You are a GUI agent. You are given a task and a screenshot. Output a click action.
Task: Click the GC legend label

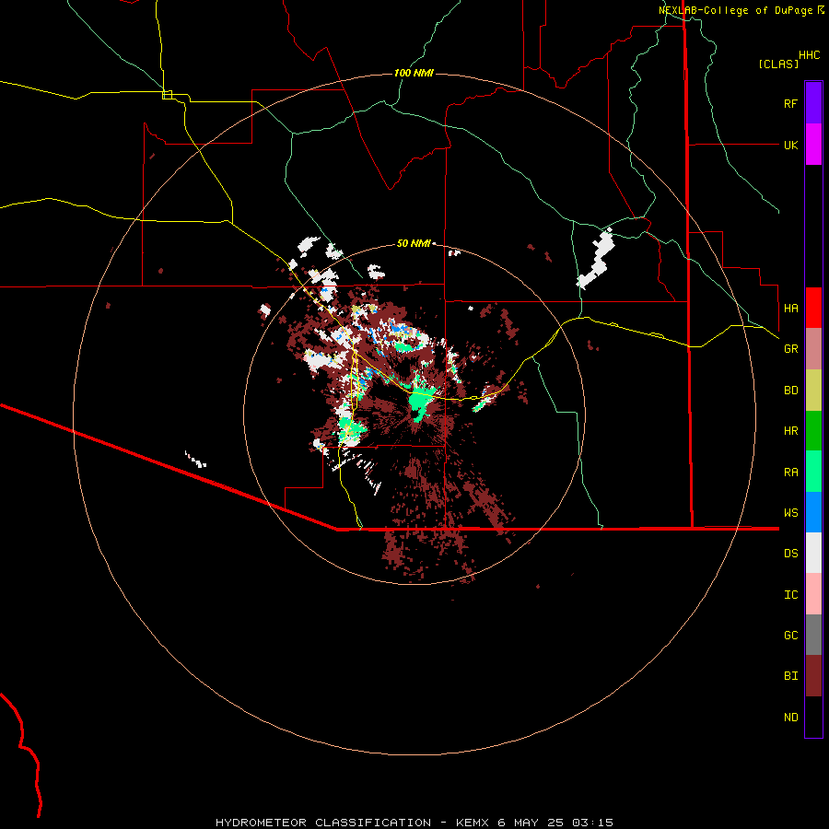point(790,636)
